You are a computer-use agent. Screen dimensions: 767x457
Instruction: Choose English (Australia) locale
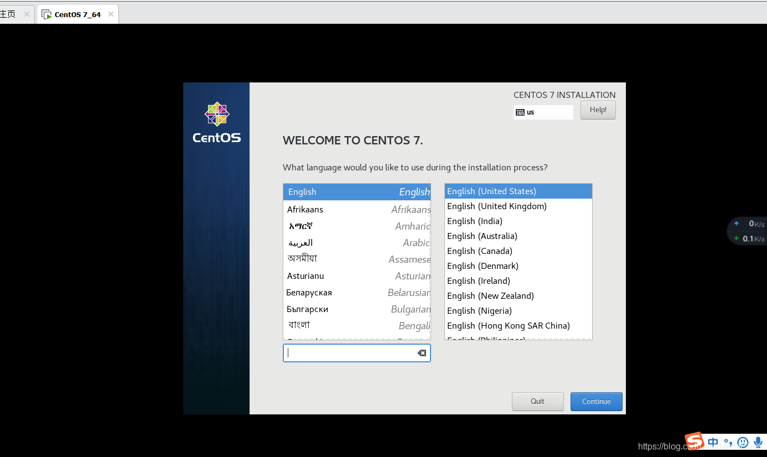(x=518, y=236)
